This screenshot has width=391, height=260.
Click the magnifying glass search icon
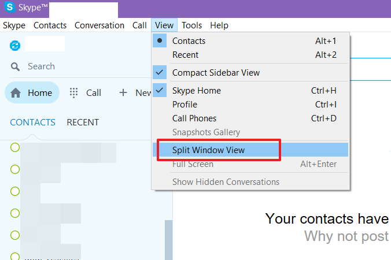pyautogui.click(x=15, y=67)
